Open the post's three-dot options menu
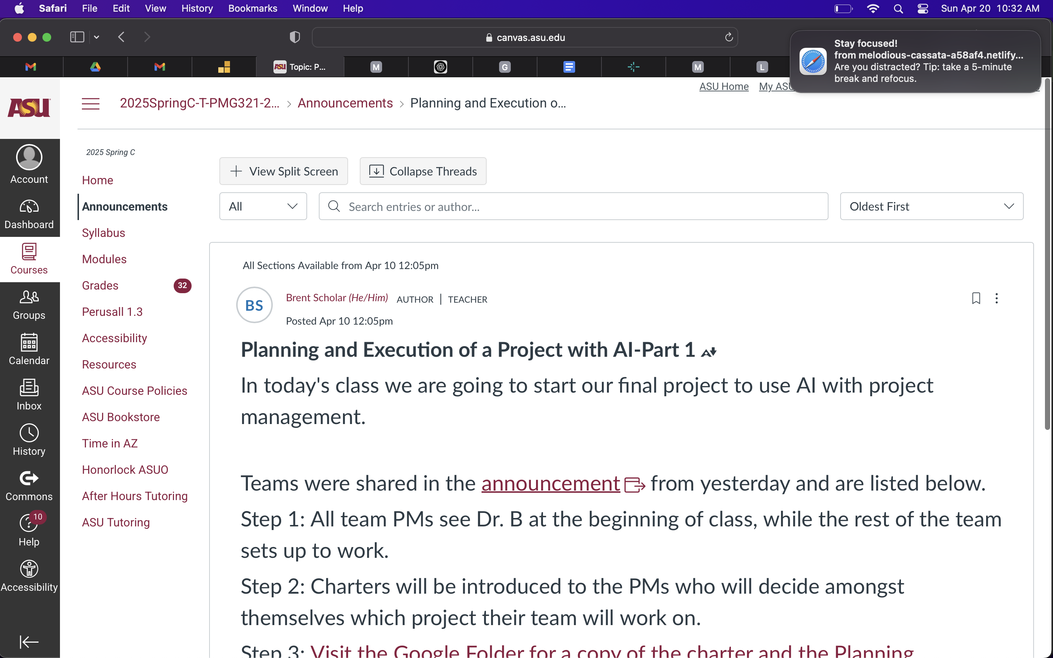Viewport: 1053px width, 658px height. tap(996, 298)
